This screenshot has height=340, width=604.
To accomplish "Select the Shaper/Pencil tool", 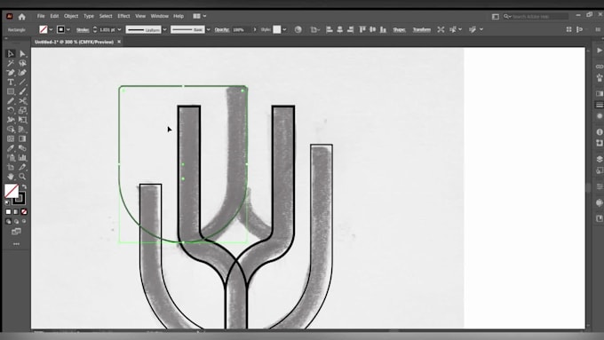I will (11, 101).
